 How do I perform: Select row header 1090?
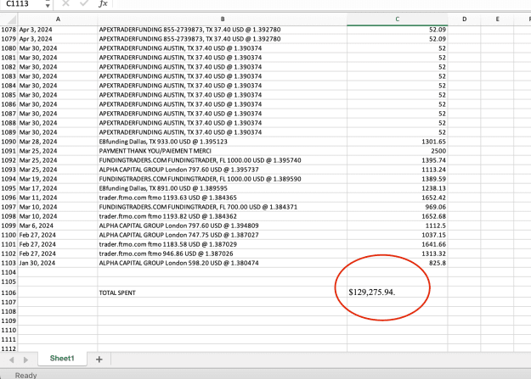[x=8, y=142]
